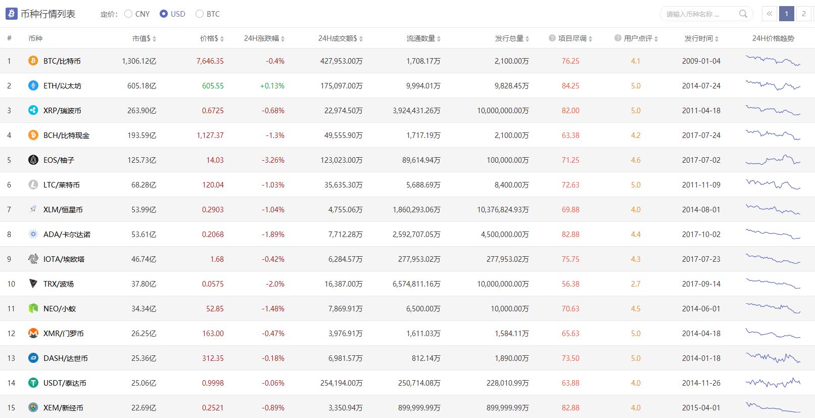
Task: Click the XMR Monero coin icon
Action: pyautogui.click(x=33, y=333)
